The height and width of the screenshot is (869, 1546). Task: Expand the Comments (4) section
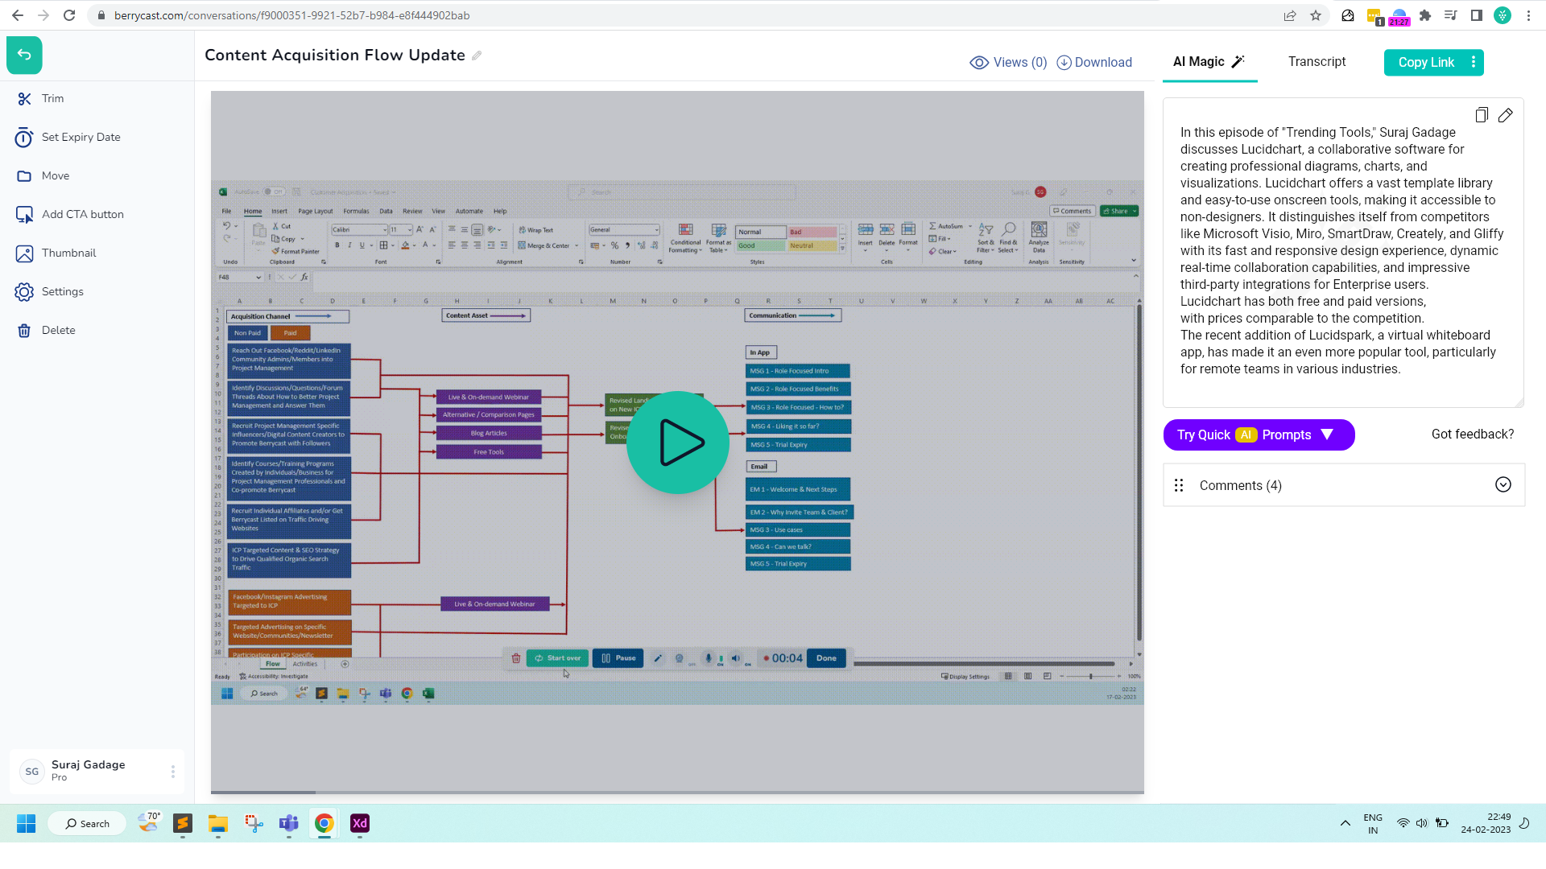(x=1503, y=484)
